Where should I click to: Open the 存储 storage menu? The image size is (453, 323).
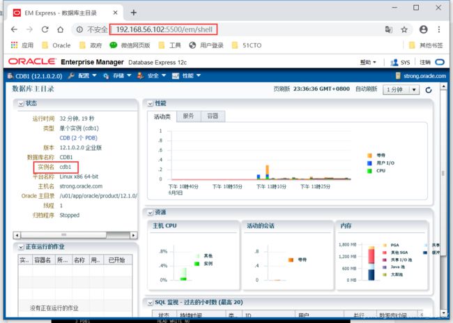pos(117,76)
